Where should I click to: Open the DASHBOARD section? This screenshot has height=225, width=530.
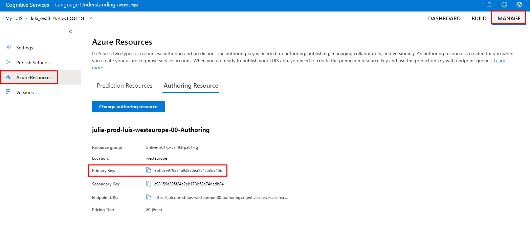[x=444, y=18]
